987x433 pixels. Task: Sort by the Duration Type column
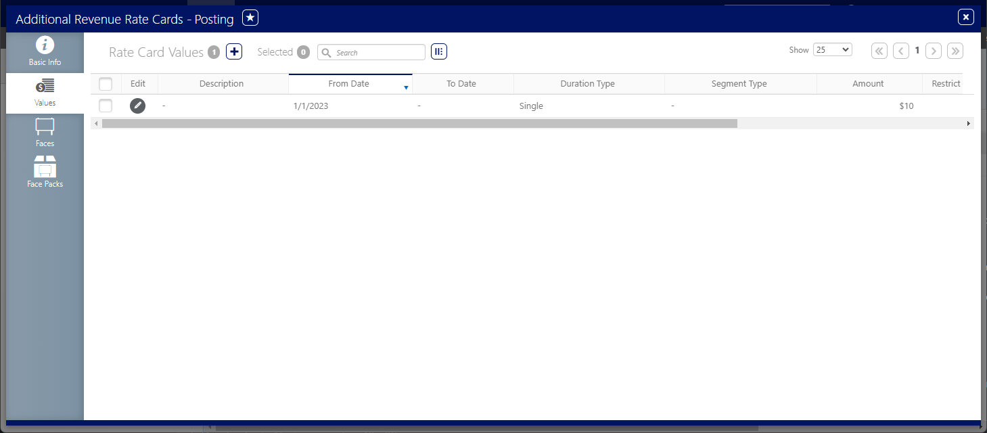(x=589, y=84)
